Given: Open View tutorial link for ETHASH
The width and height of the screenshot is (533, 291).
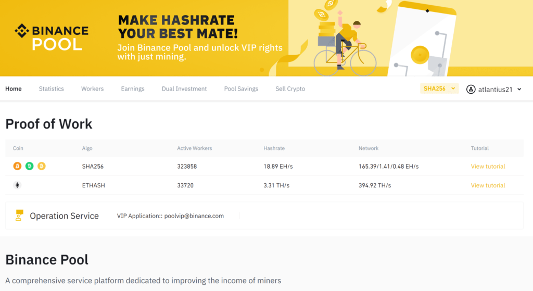Looking at the screenshot, I should pos(488,185).
